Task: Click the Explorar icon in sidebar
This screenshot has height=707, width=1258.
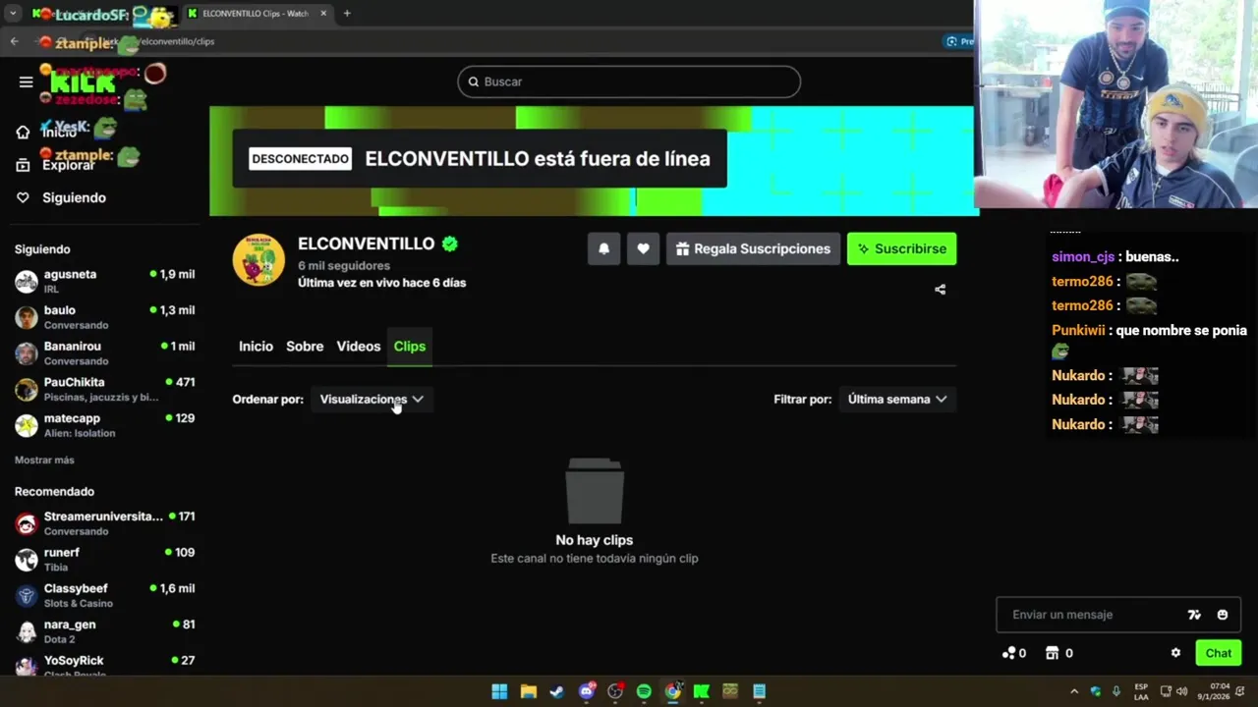Action: point(23,165)
